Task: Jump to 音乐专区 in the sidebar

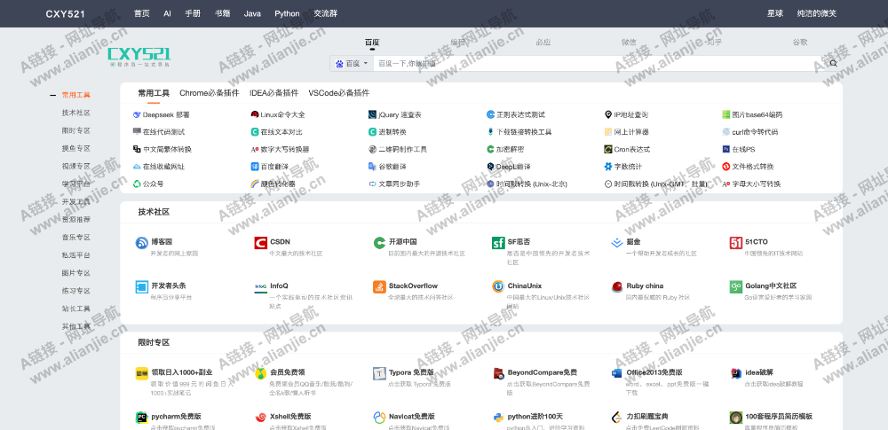Action: (75, 238)
